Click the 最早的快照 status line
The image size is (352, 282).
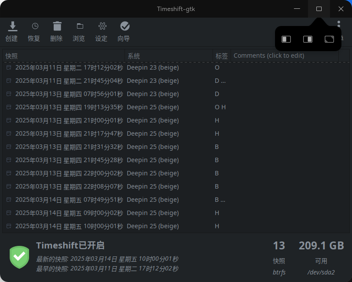point(107,269)
